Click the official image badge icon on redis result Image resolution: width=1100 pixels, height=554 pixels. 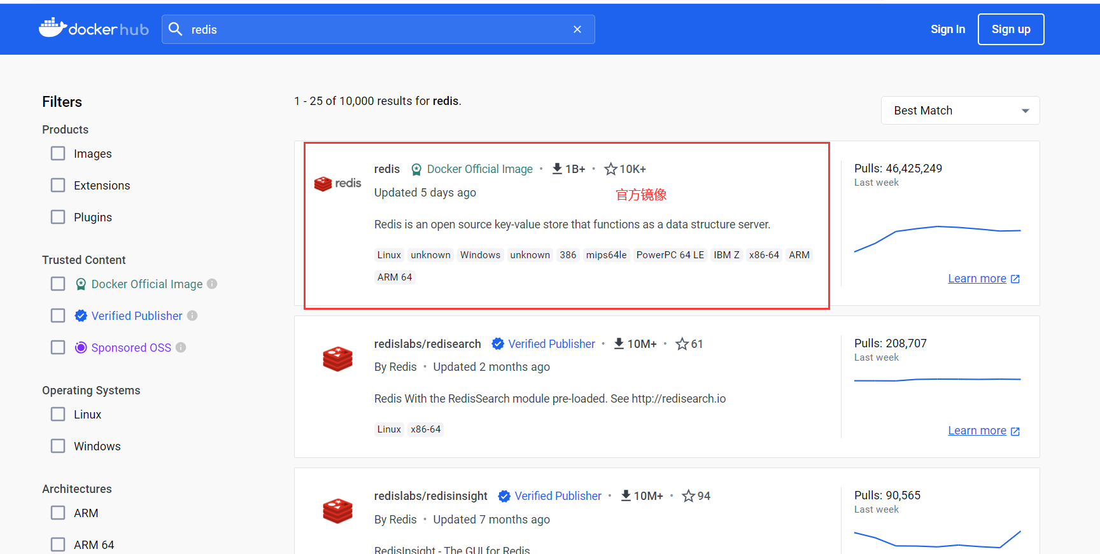[416, 169]
